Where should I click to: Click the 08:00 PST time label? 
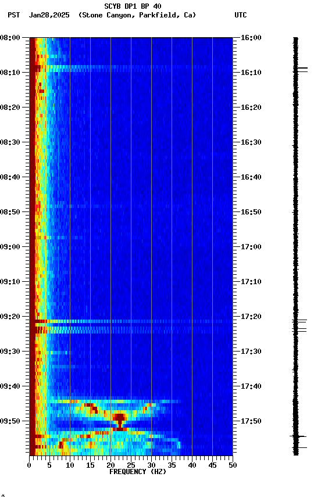(10, 38)
